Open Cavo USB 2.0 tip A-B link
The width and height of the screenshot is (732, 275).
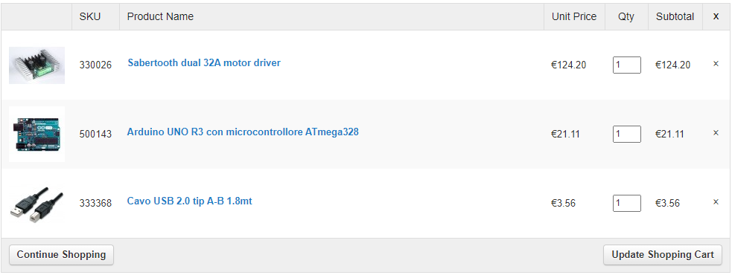tap(190, 201)
